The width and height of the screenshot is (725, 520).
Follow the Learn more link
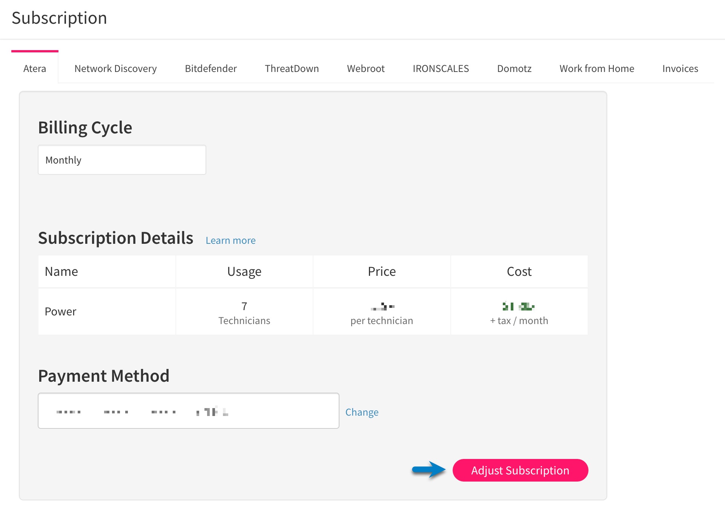[x=230, y=240]
